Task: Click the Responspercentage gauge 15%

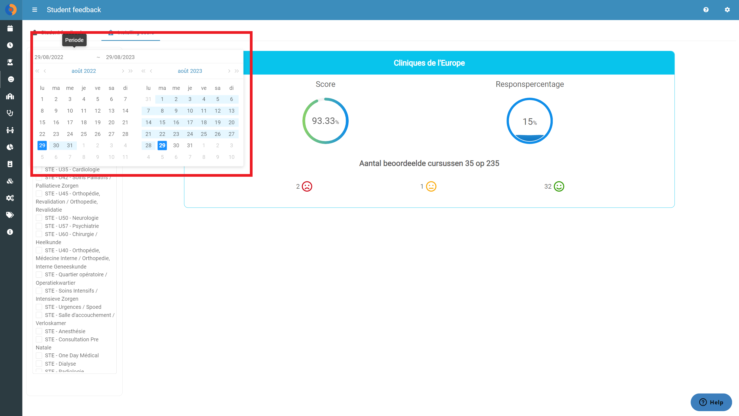Action: point(529,121)
